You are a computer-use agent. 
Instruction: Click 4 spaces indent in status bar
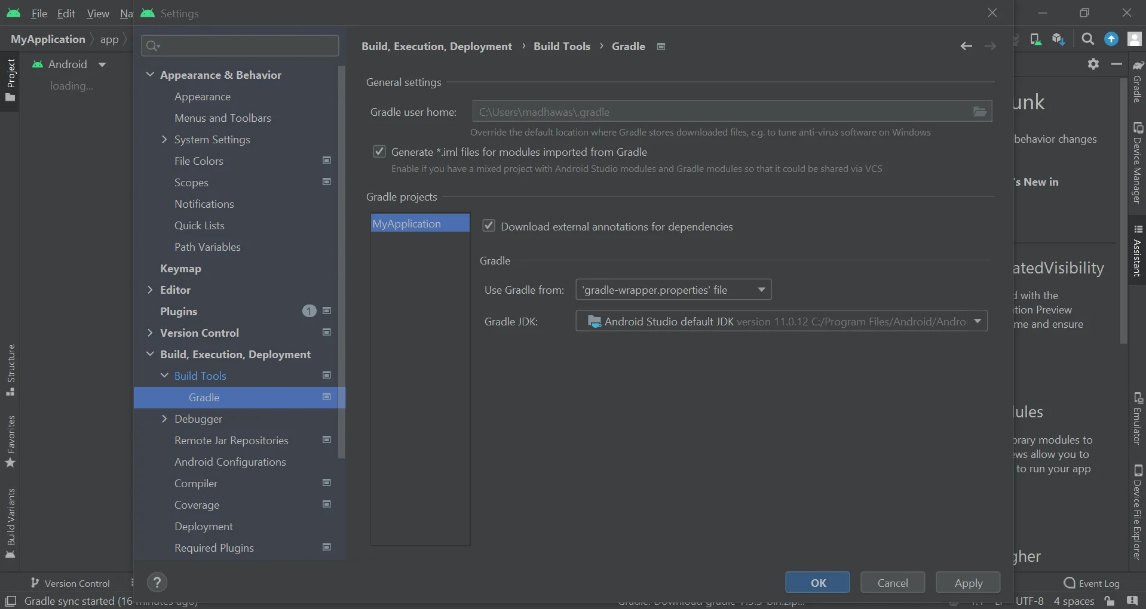click(1074, 601)
